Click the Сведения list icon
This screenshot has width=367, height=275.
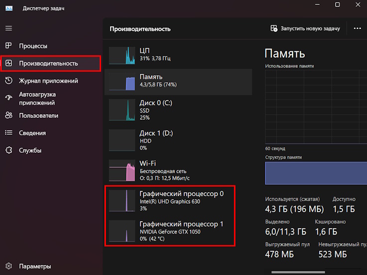coord(8,133)
